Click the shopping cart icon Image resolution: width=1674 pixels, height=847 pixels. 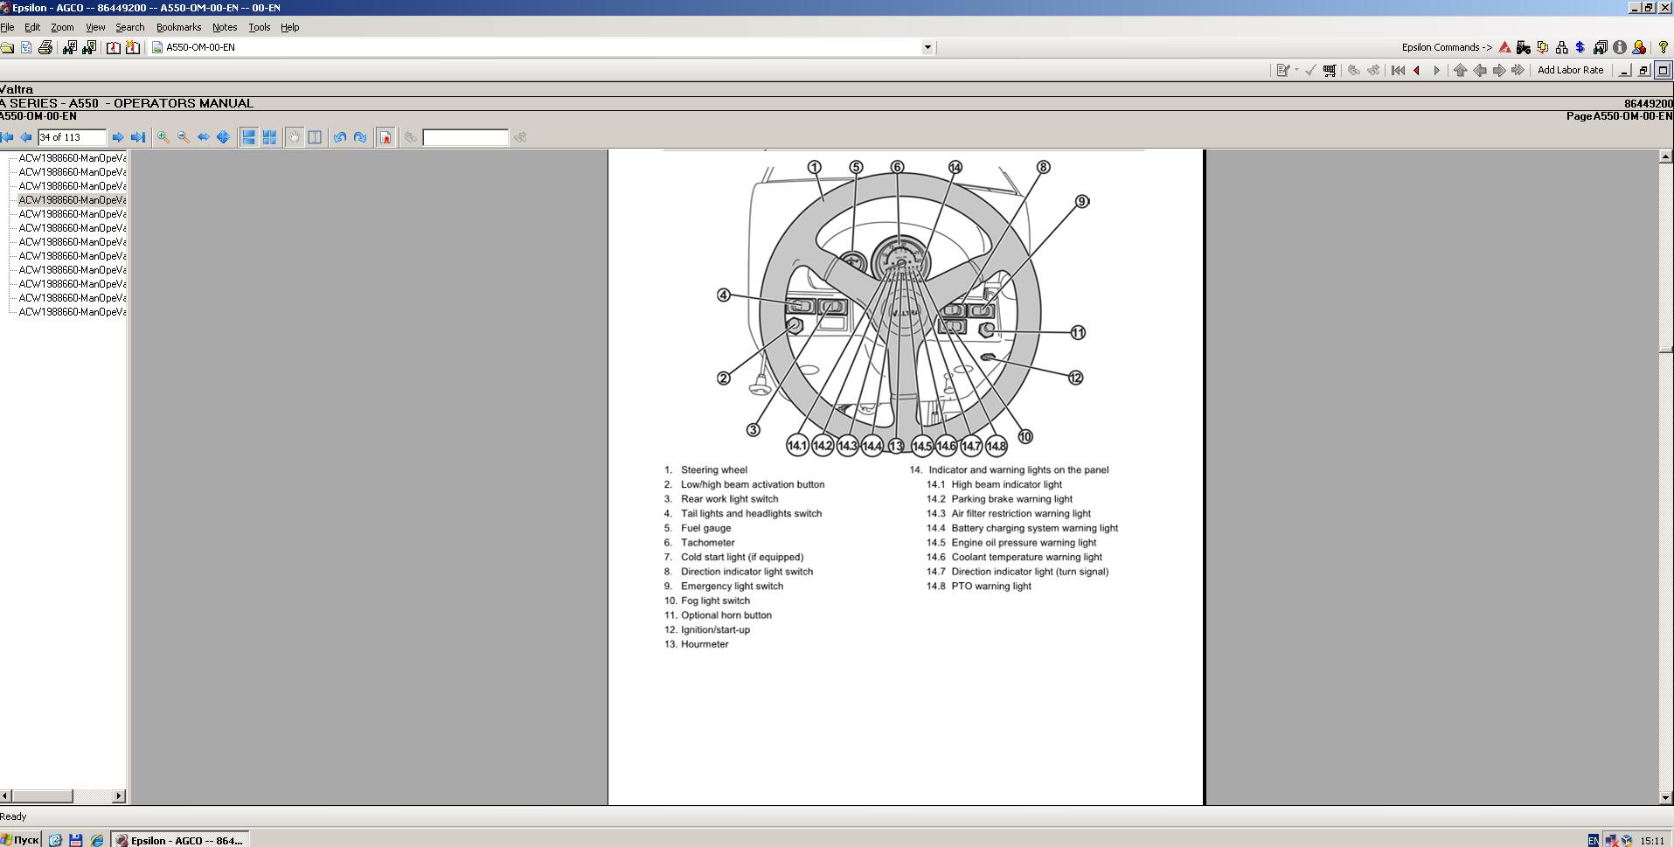(1330, 71)
